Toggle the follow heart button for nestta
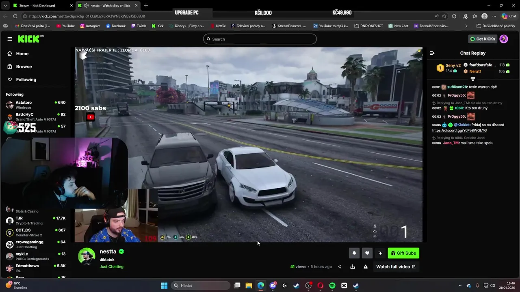Screen dimensions: 520x292 click(367, 253)
